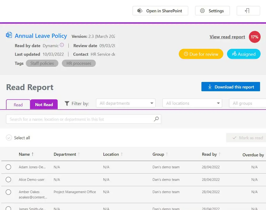
Task: Click the Due for review button
Action: click(x=201, y=54)
